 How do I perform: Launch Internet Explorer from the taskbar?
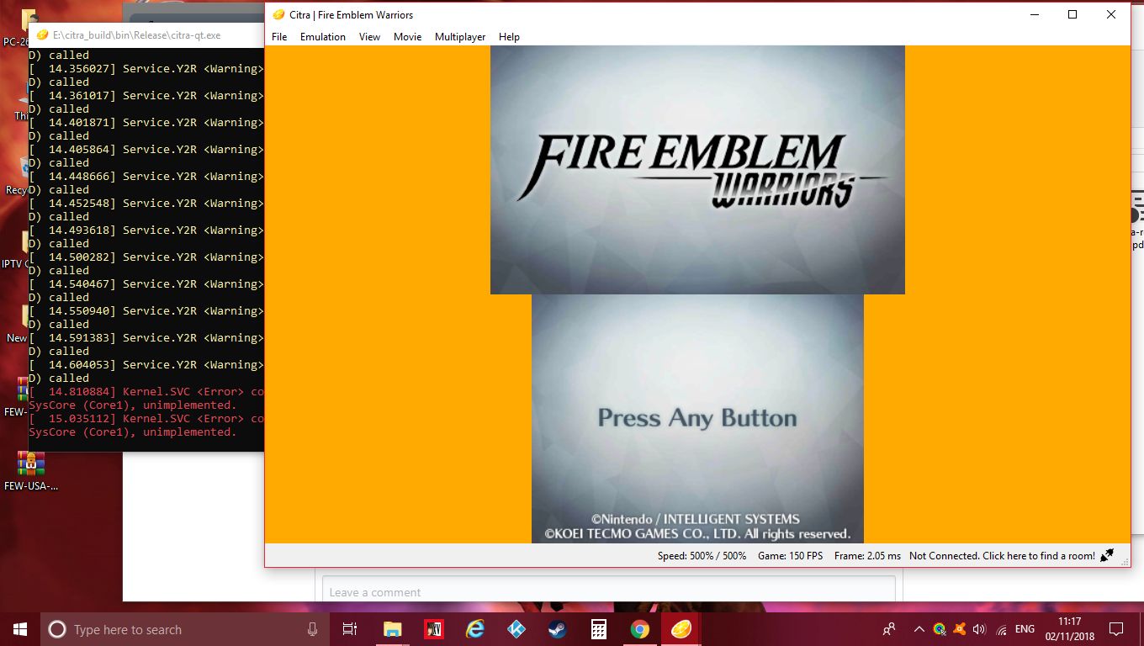pos(474,629)
